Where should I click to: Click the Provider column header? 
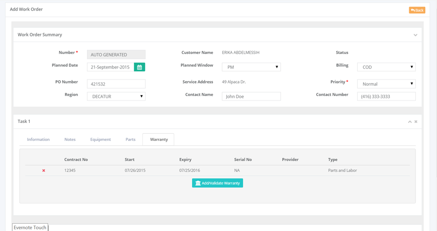tap(290, 160)
